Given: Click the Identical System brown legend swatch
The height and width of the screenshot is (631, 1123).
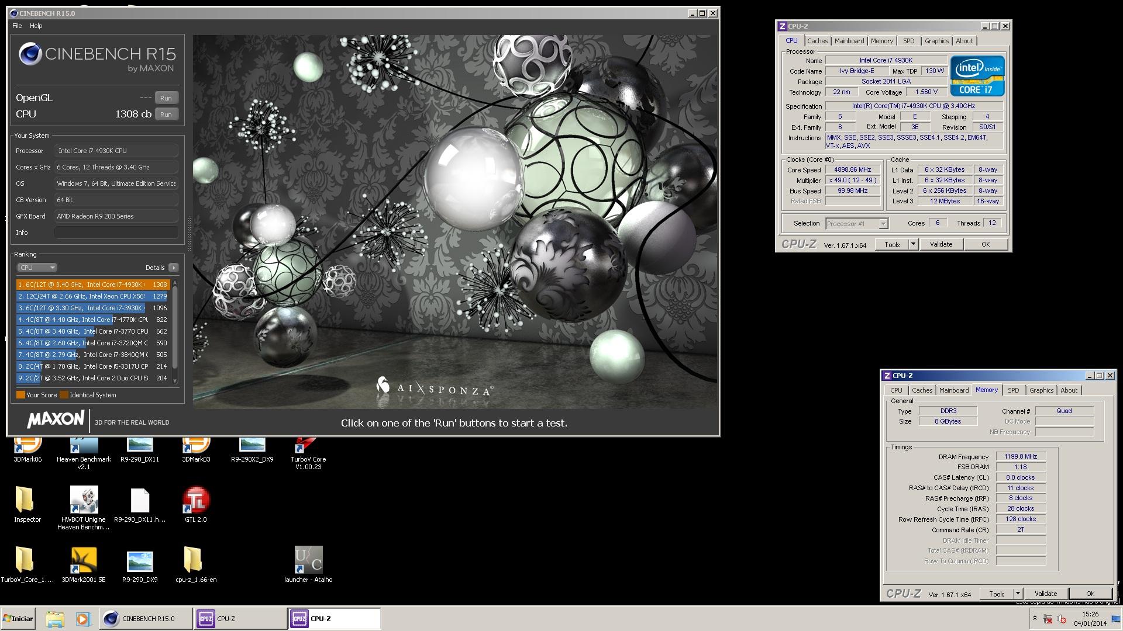Looking at the screenshot, I should pyautogui.click(x=64, y=395).
